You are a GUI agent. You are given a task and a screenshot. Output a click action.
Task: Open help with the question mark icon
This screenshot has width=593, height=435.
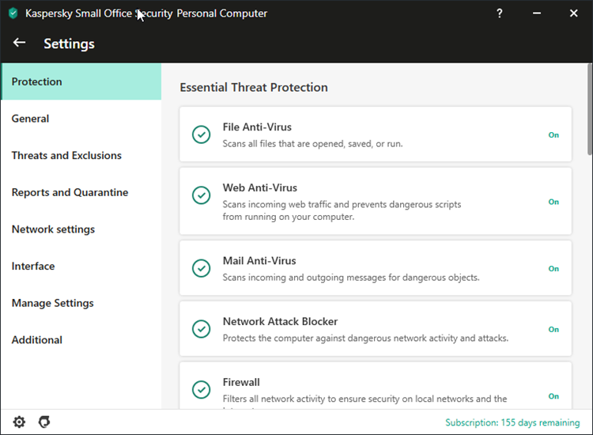(x=499, y=13)
